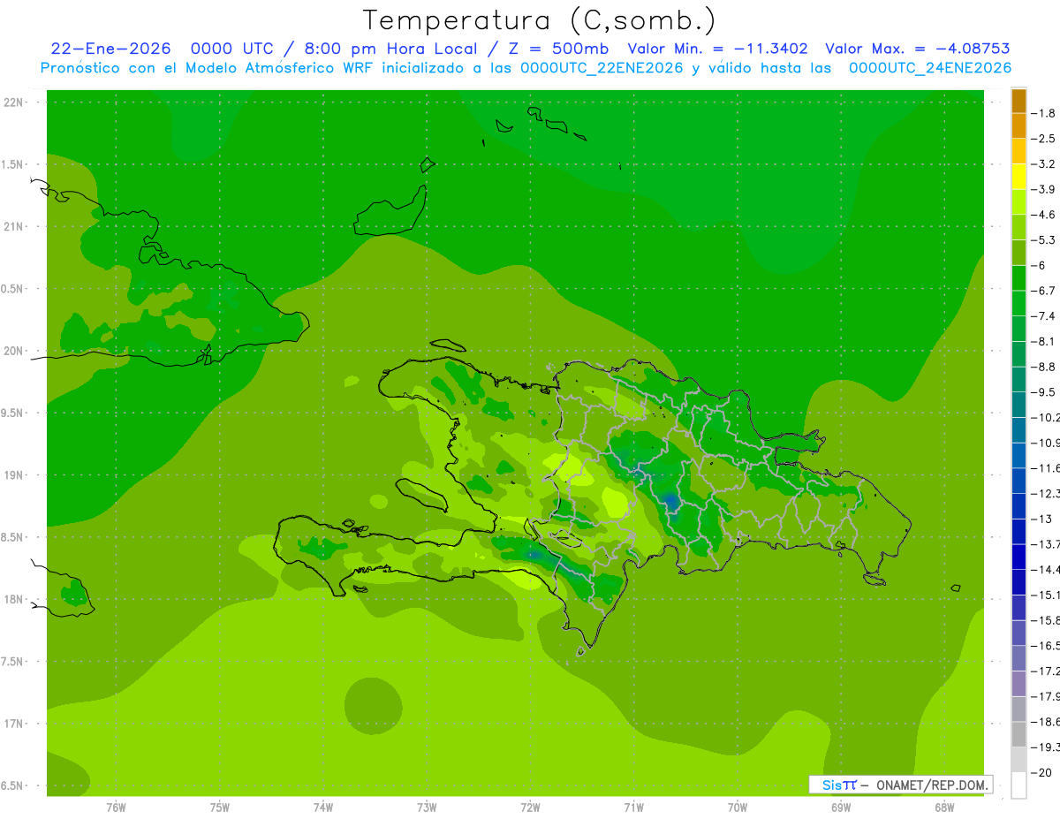This screenshot has height=819, width=1060.
Task: Pick the white swatch below the -20 label
Action: (x=1018, y=785)
